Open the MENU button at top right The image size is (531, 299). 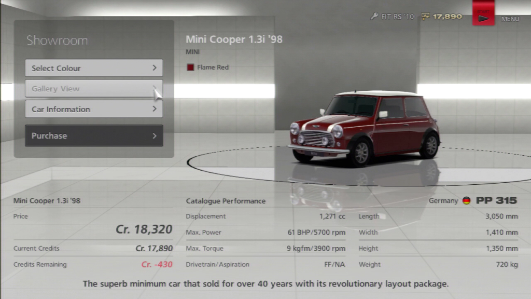(510, 19)
